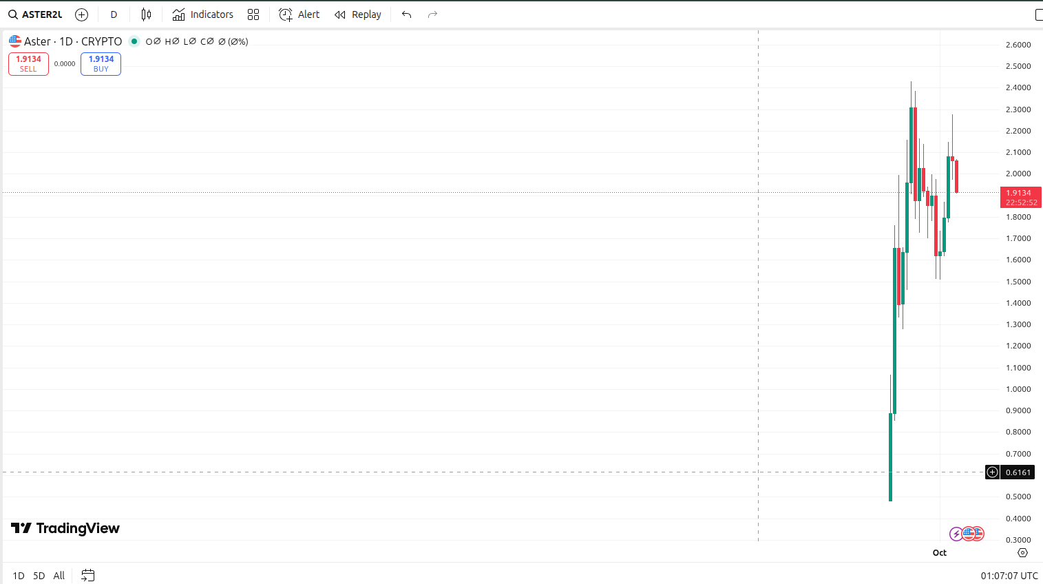Create a new Alert
Viewport: 1043px width, 584px height.
click(x=299, y=14)
